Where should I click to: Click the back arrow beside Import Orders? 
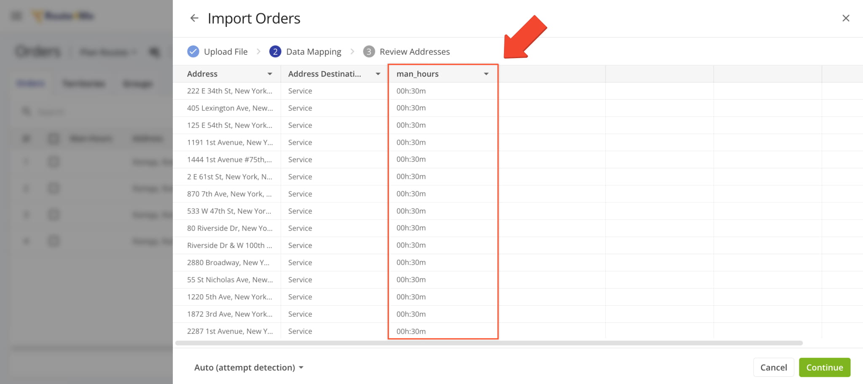point(194,18)
